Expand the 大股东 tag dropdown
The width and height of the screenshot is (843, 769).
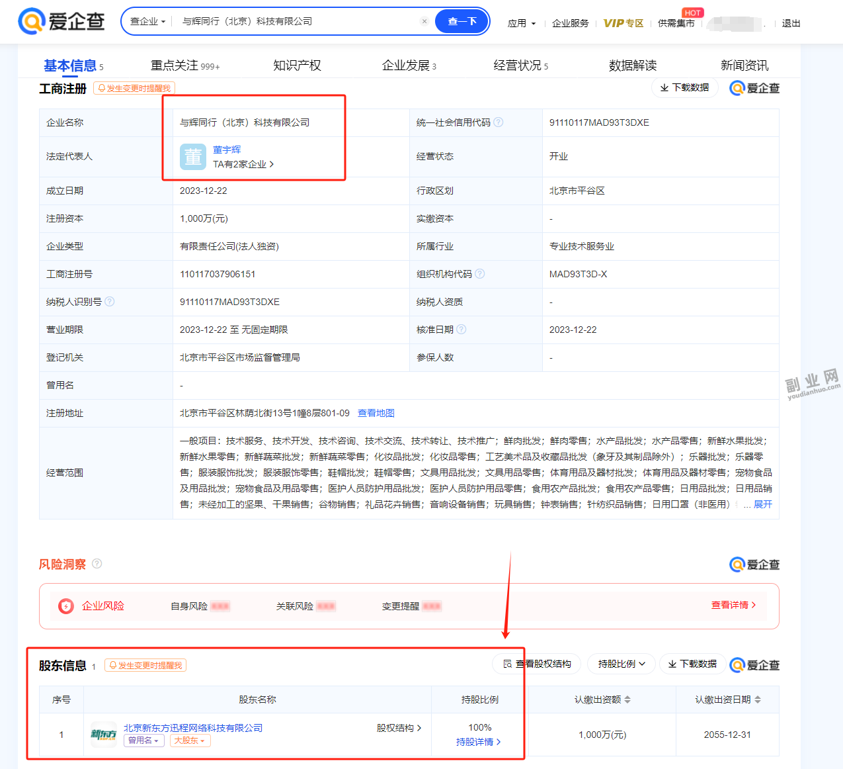190,741
